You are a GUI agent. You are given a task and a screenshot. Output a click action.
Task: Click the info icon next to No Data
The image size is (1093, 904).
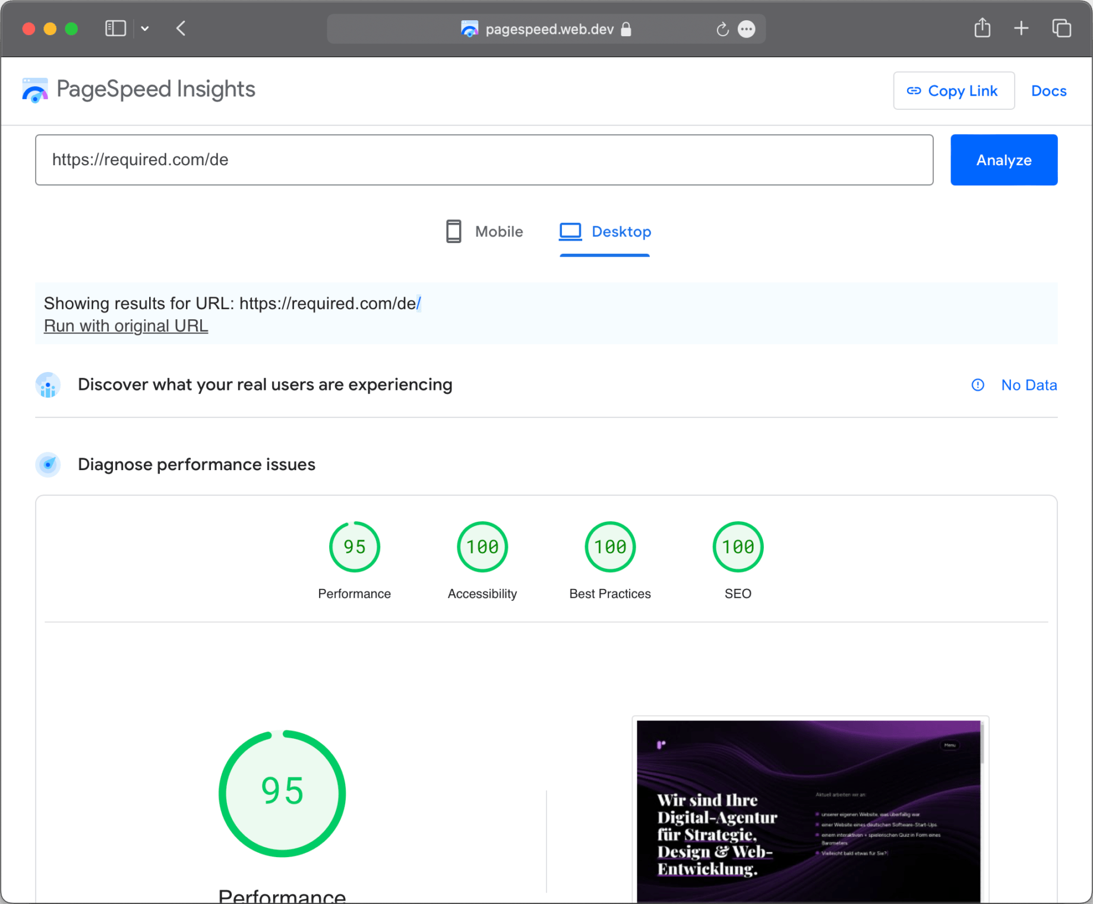click(977, 385)
